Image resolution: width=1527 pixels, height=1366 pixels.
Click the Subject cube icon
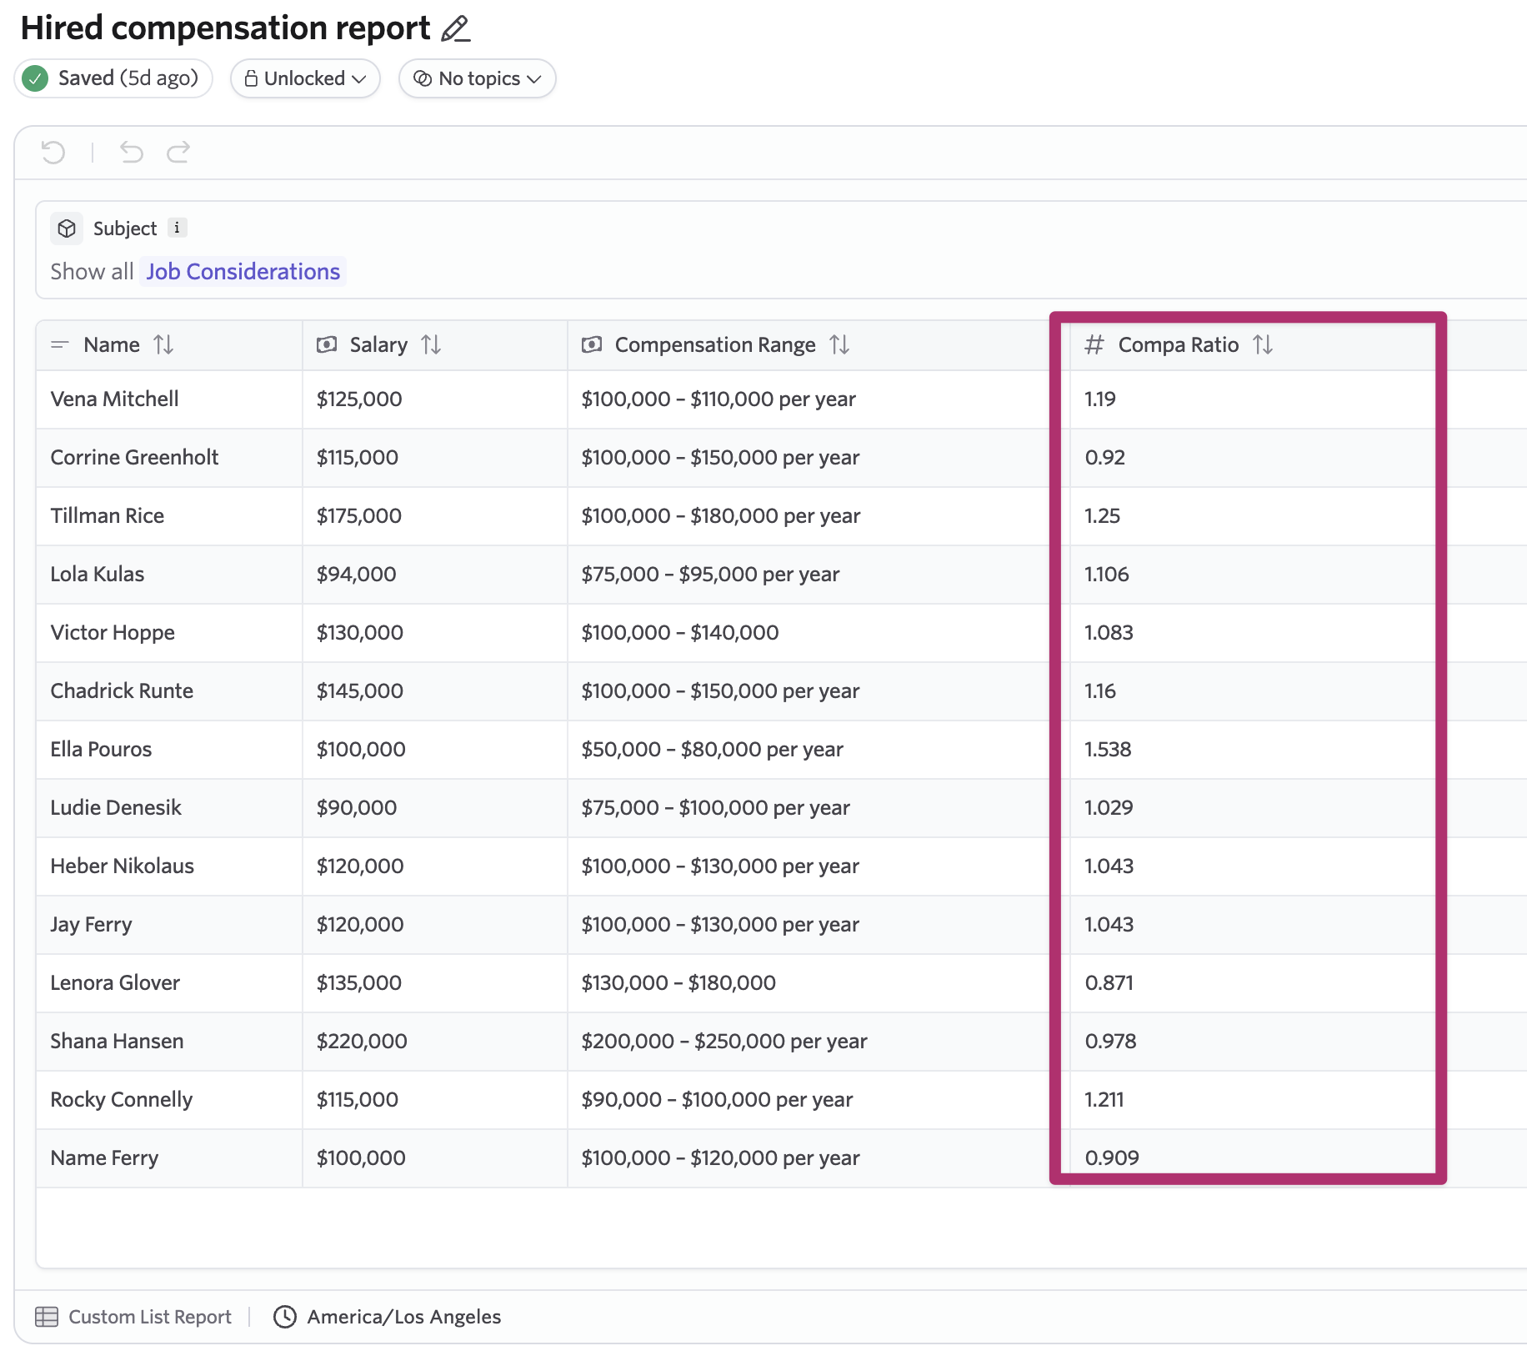[67, 229]
